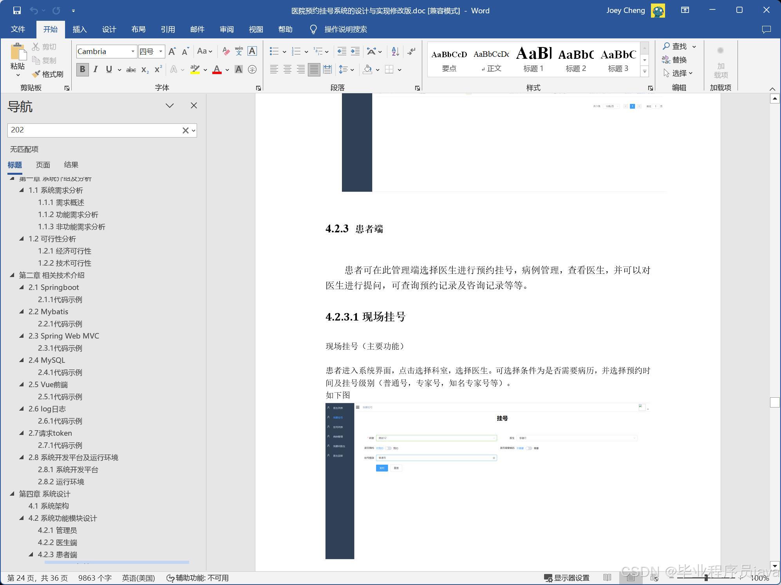Apply distributed alignment
The image size is (781, 585).
327,70
